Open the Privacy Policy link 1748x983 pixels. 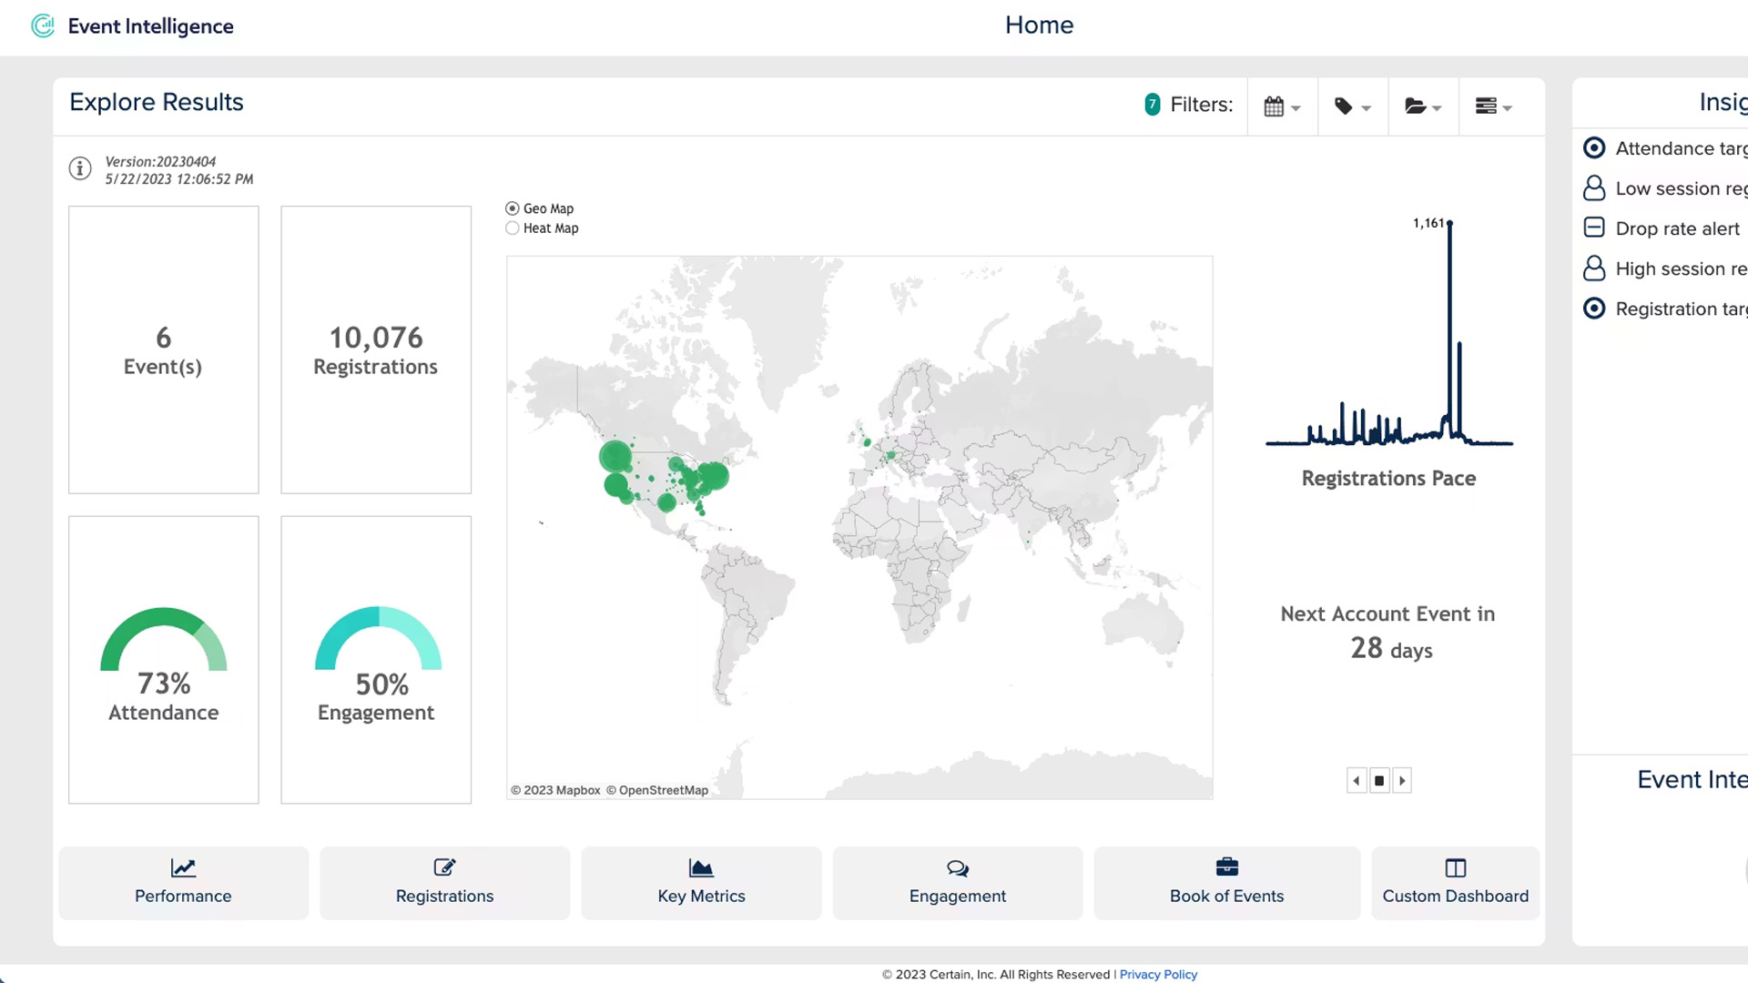click(x=1158, y=974)
